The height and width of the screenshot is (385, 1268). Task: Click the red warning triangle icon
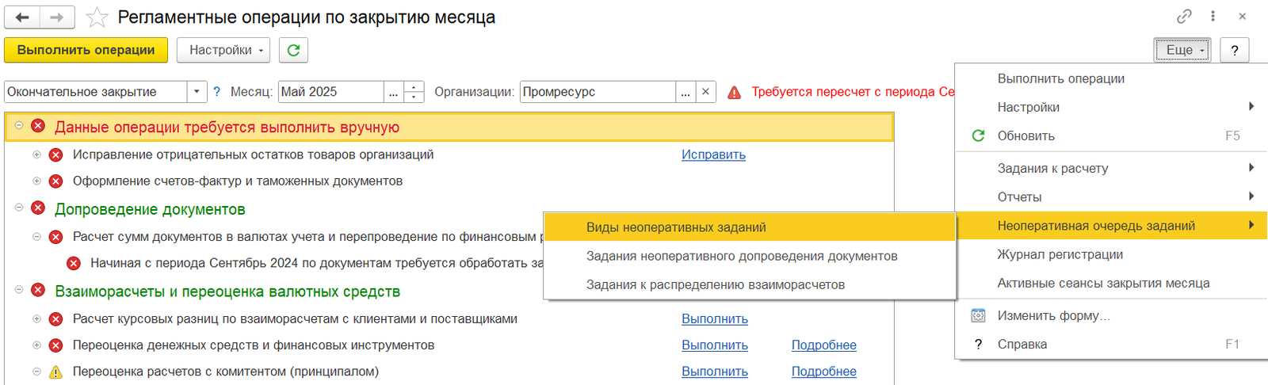pos(735,93)
